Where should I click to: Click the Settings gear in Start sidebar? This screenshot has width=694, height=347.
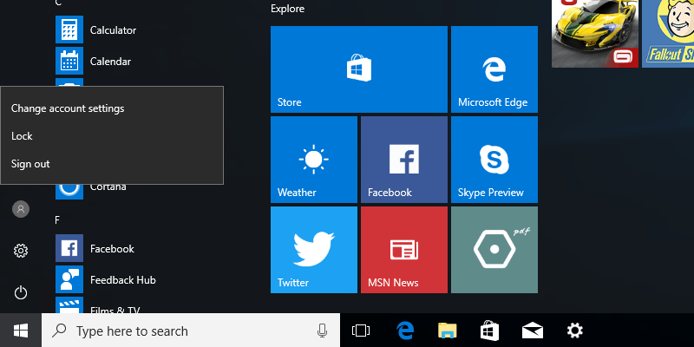pos(21,252)
